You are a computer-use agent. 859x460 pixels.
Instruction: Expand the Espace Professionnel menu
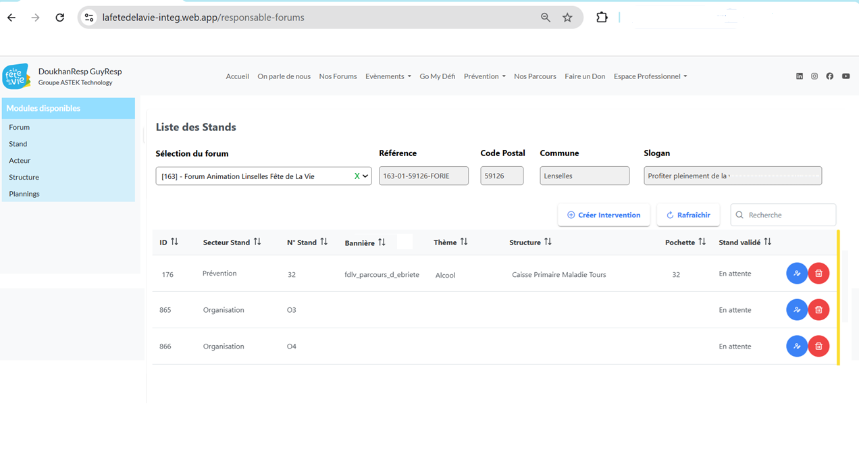(x=650, y=76)
